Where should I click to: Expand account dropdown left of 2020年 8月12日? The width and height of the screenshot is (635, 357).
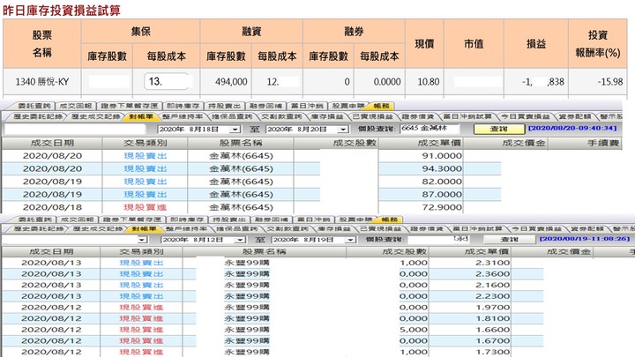click(142, 240)
